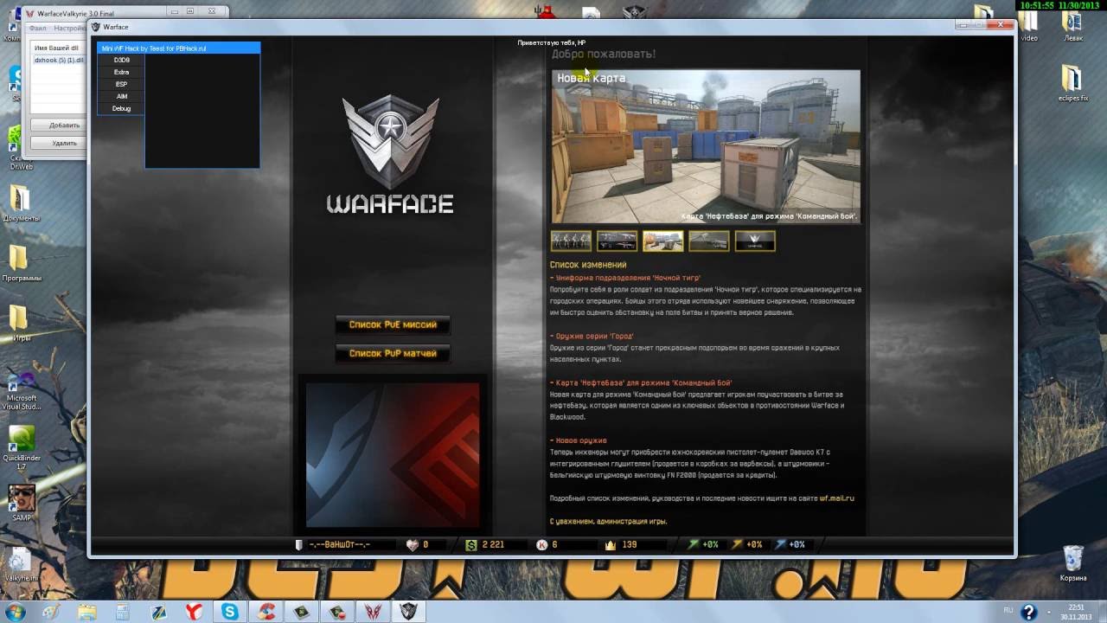Select the Debug hack menu entry
The image size is (1107, 623).
pyautogui.click(x=121, y=108)
